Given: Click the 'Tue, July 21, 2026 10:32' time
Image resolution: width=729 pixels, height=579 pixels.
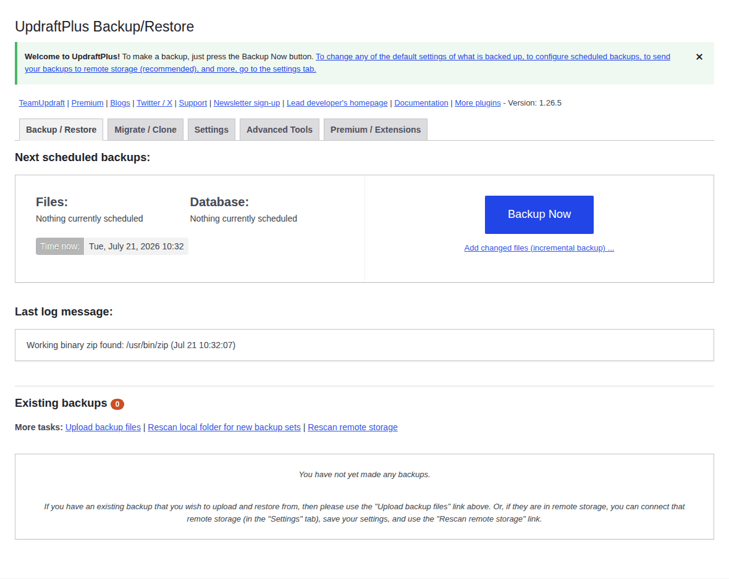Looking at the screenshot, I should click(136, 246).
